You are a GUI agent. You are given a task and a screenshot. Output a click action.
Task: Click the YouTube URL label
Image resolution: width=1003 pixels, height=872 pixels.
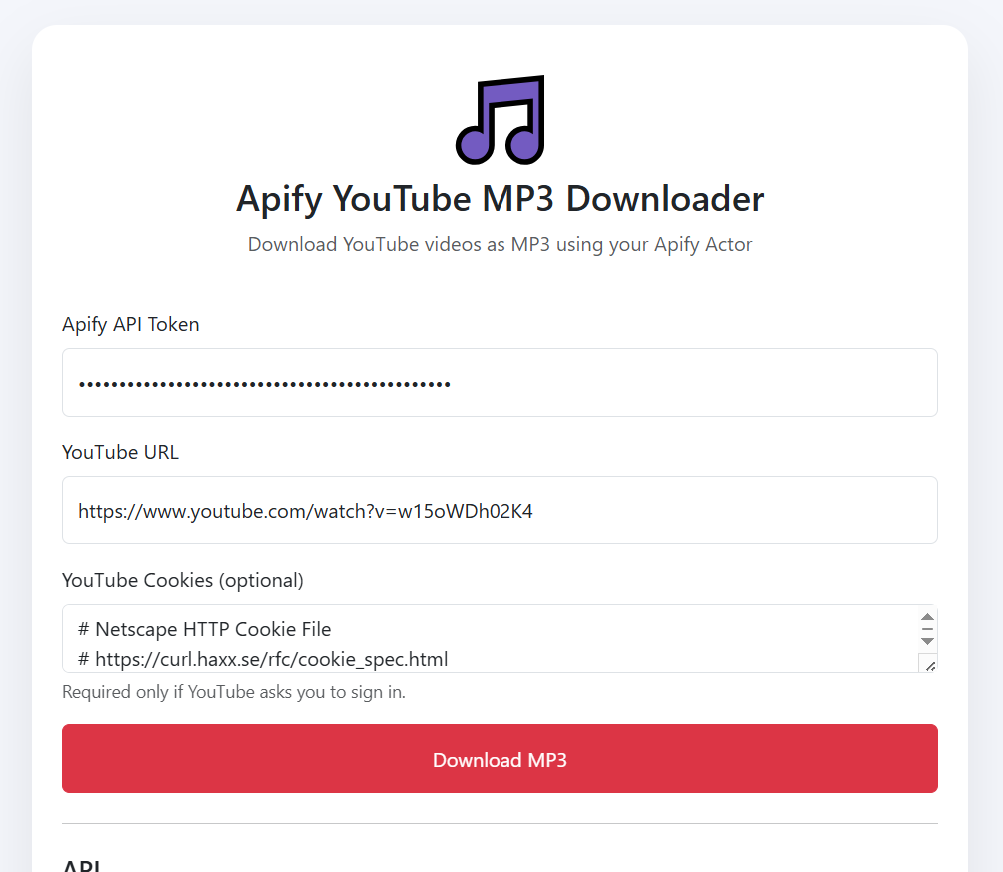point(120,452)
